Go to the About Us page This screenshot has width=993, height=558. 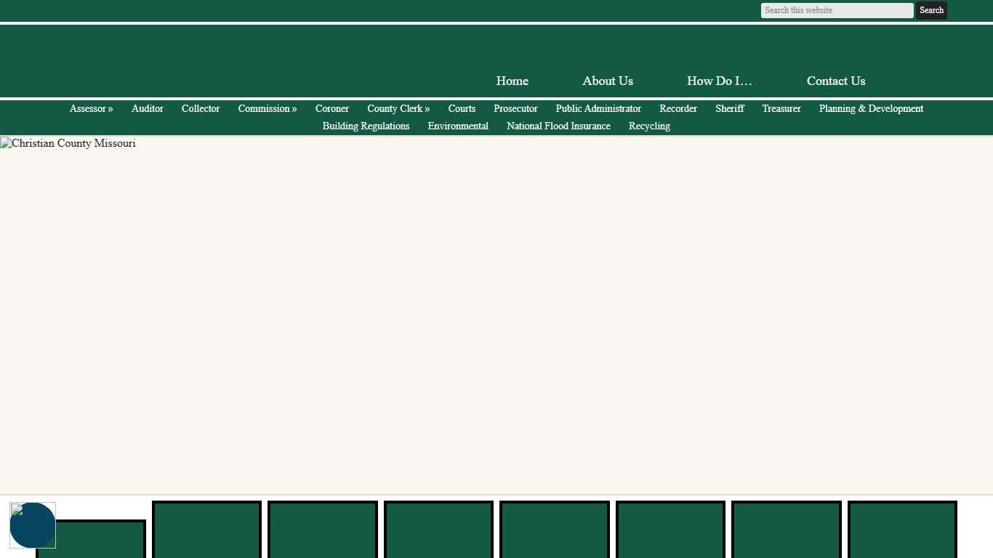click(x=607, y=81)
